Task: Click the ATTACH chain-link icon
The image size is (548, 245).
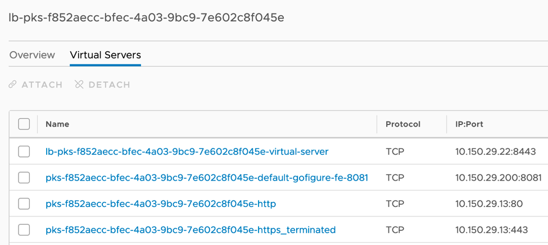Action: point(13,85)
